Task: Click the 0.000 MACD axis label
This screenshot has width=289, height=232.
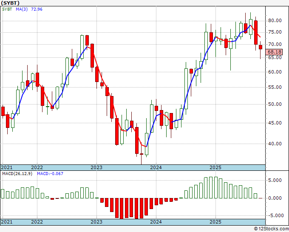Action: [x=275, y=198]
